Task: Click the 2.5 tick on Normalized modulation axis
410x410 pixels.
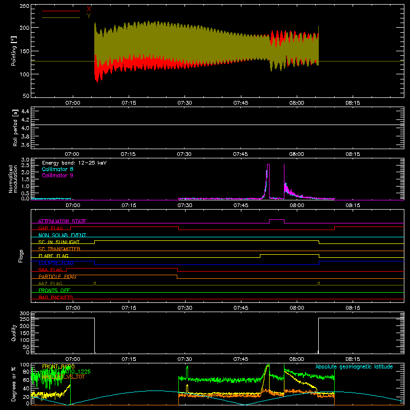Action: tap(25, 165)
